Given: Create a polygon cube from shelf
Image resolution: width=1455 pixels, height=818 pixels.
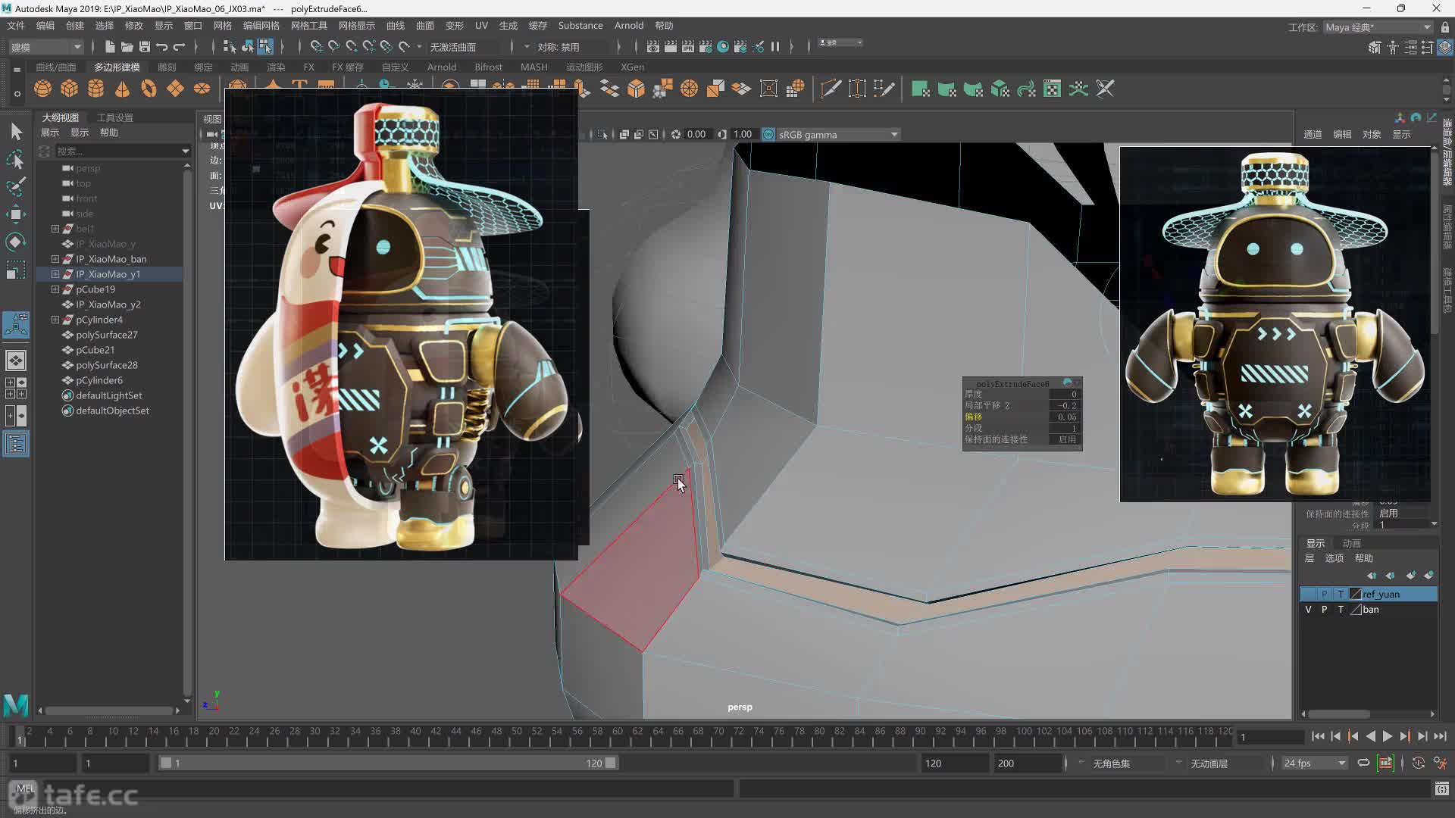Looking at the screenshot, I should pyautogui.click(x=69, y=89).
